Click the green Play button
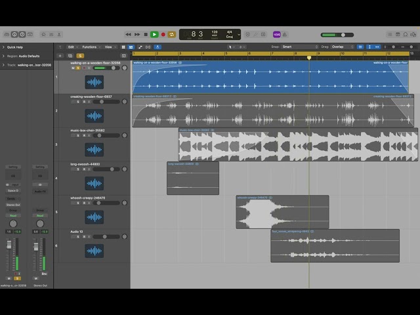The image size is (420, 315). [154, 34]
